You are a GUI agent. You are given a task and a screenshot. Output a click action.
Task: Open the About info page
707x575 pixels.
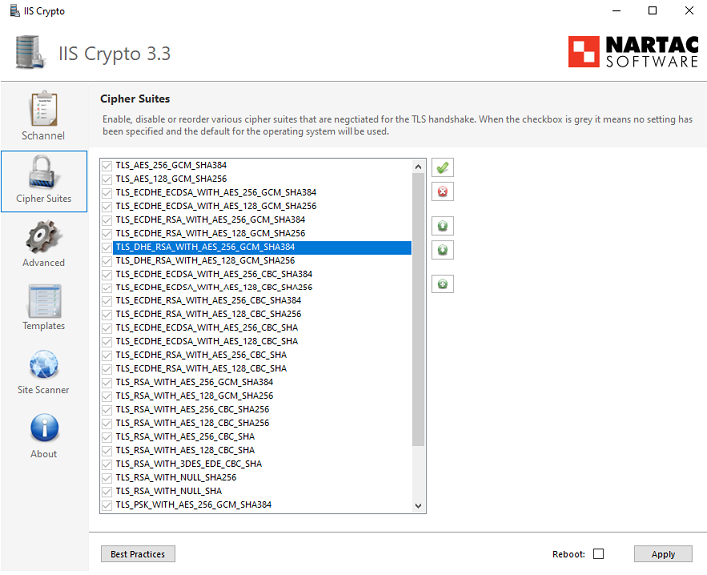[x=43, y=435]
